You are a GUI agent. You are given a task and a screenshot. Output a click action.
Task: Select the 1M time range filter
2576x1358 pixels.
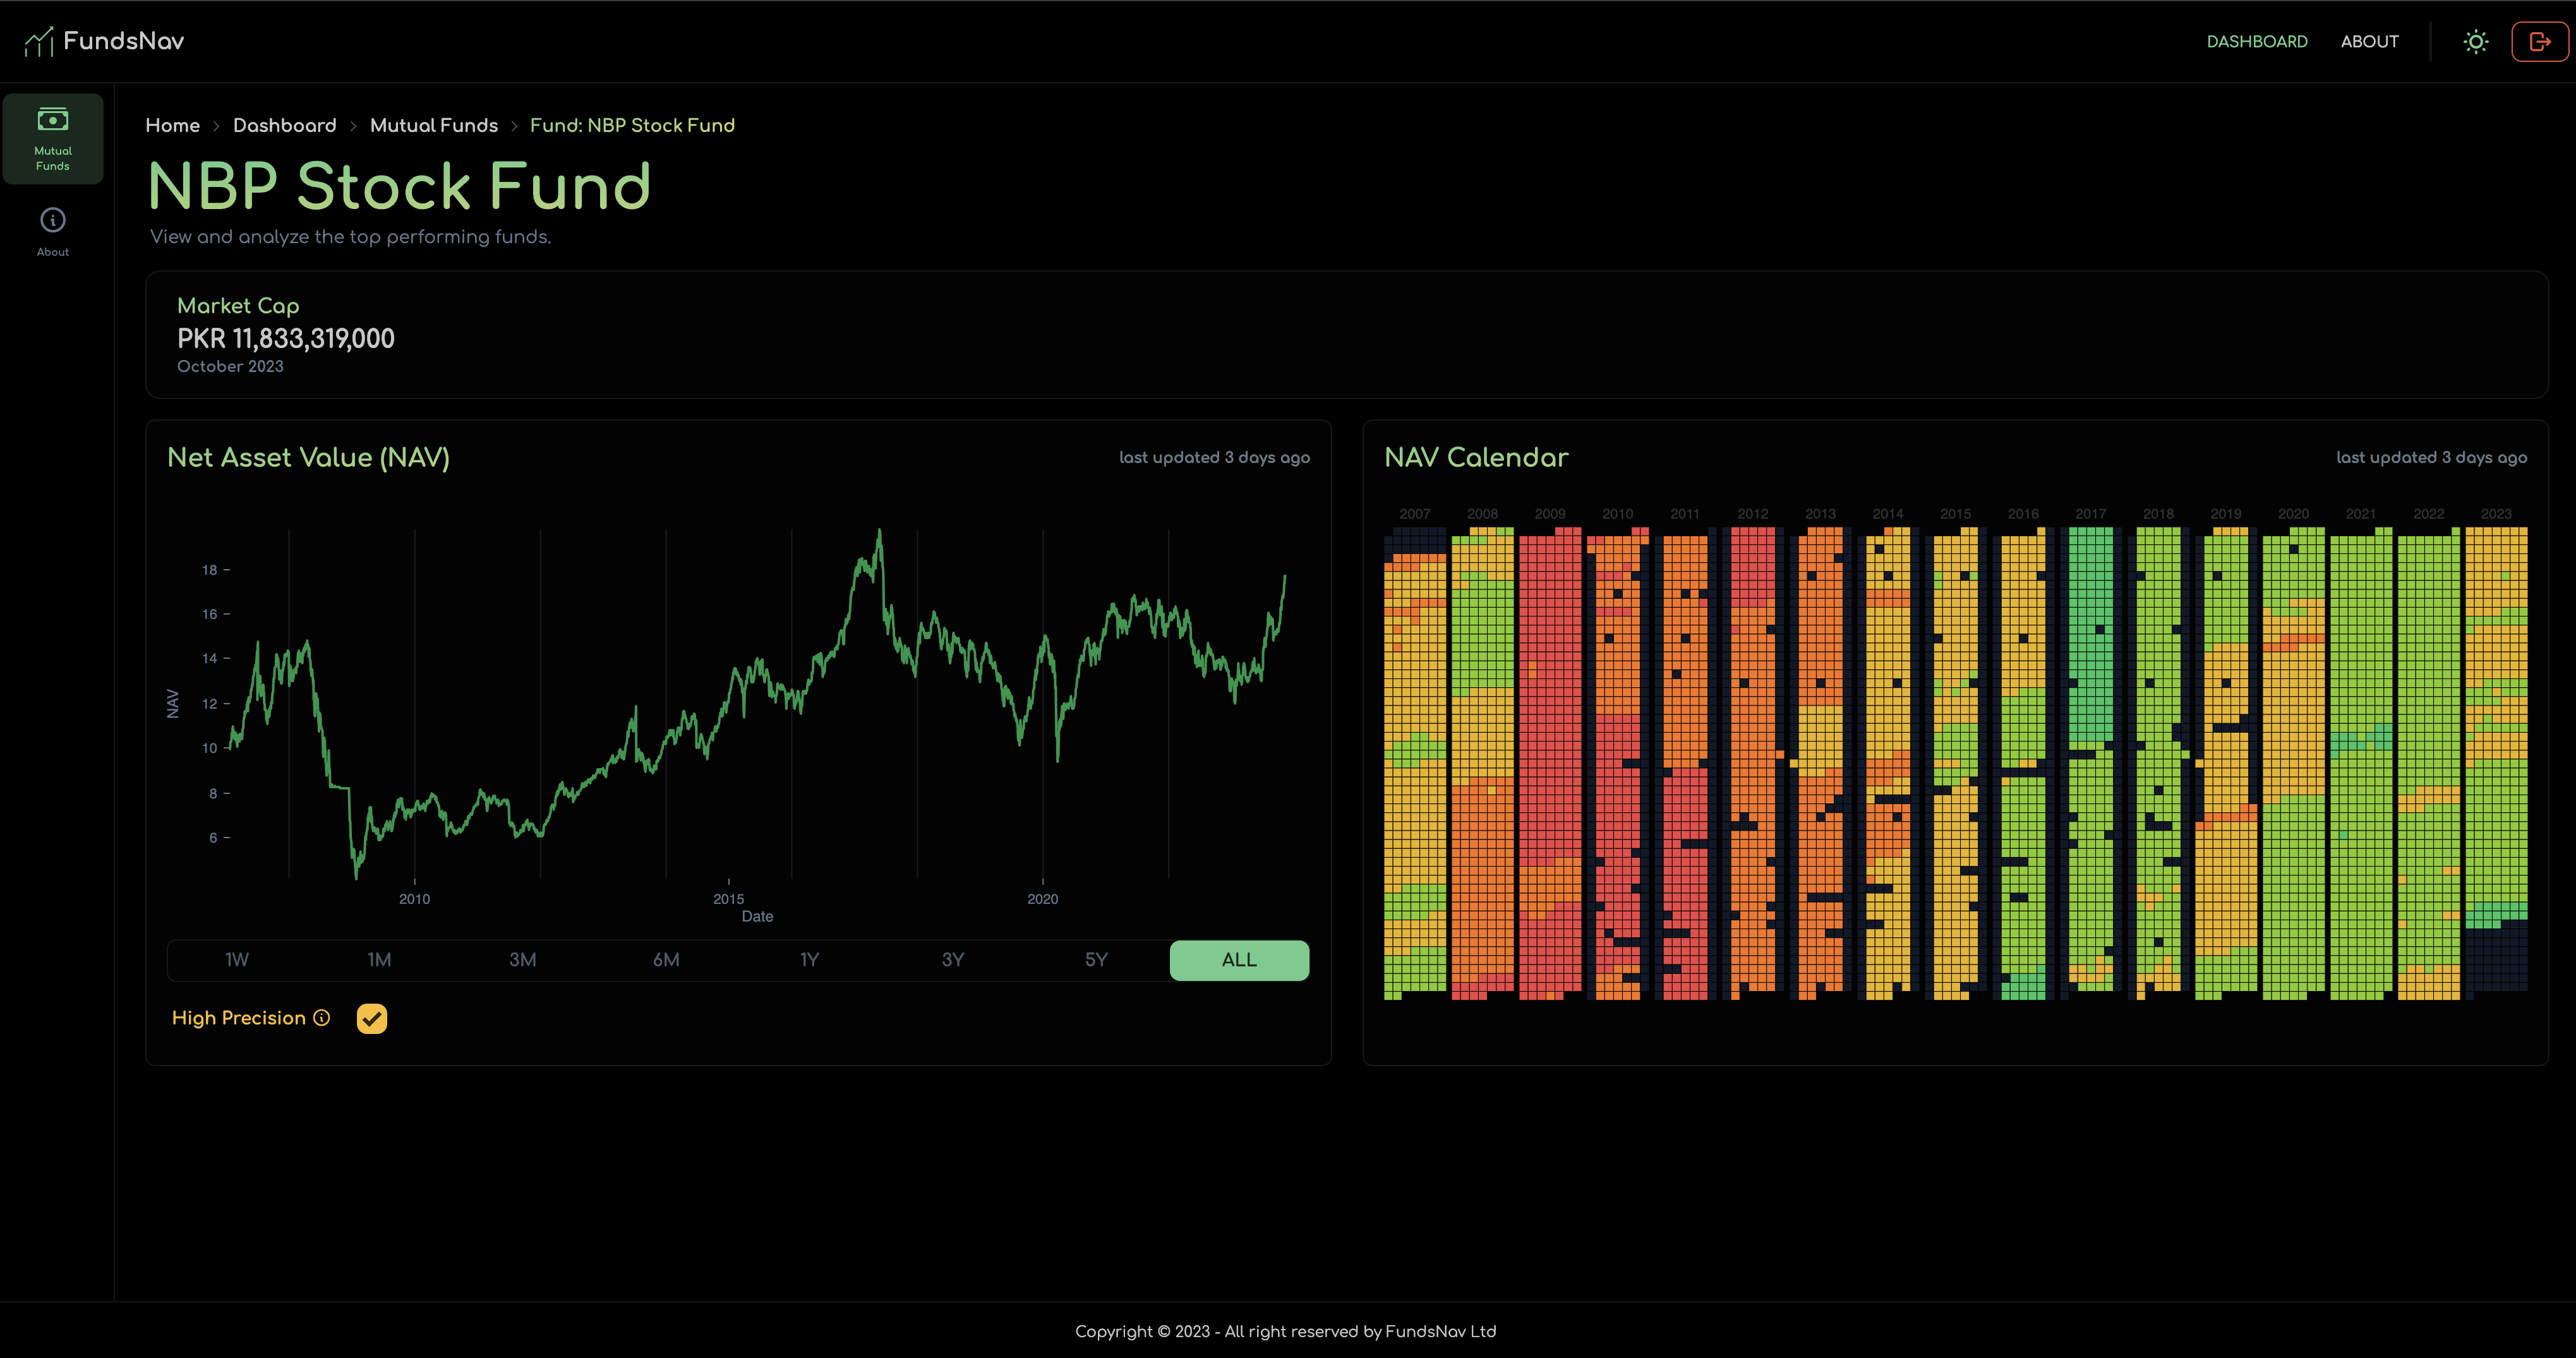(378, 959)
